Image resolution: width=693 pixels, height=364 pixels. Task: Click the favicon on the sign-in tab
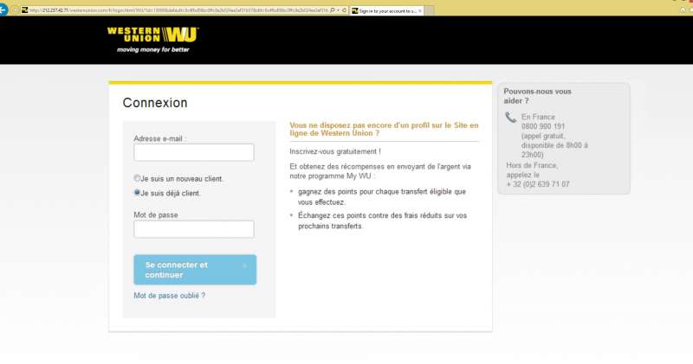tap(354, 10)
